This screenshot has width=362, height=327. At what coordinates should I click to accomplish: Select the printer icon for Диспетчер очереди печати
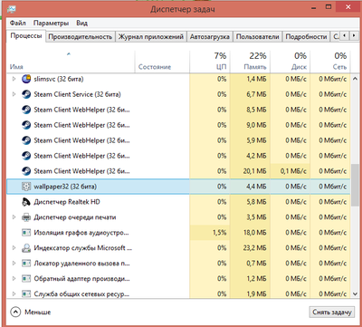[x=26, y=217]
